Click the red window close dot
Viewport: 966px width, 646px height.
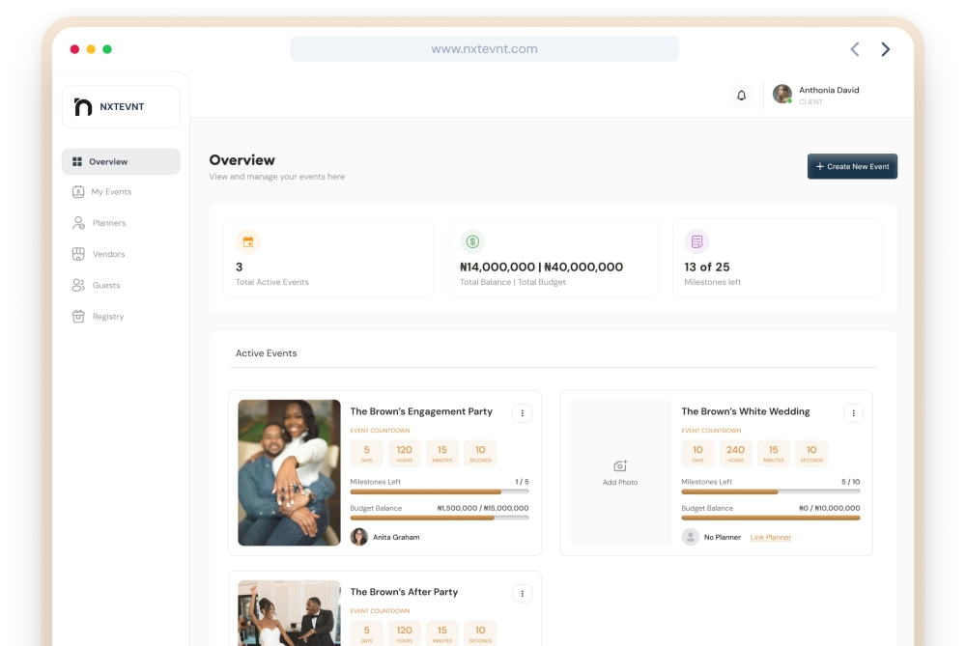coord(74,49)
